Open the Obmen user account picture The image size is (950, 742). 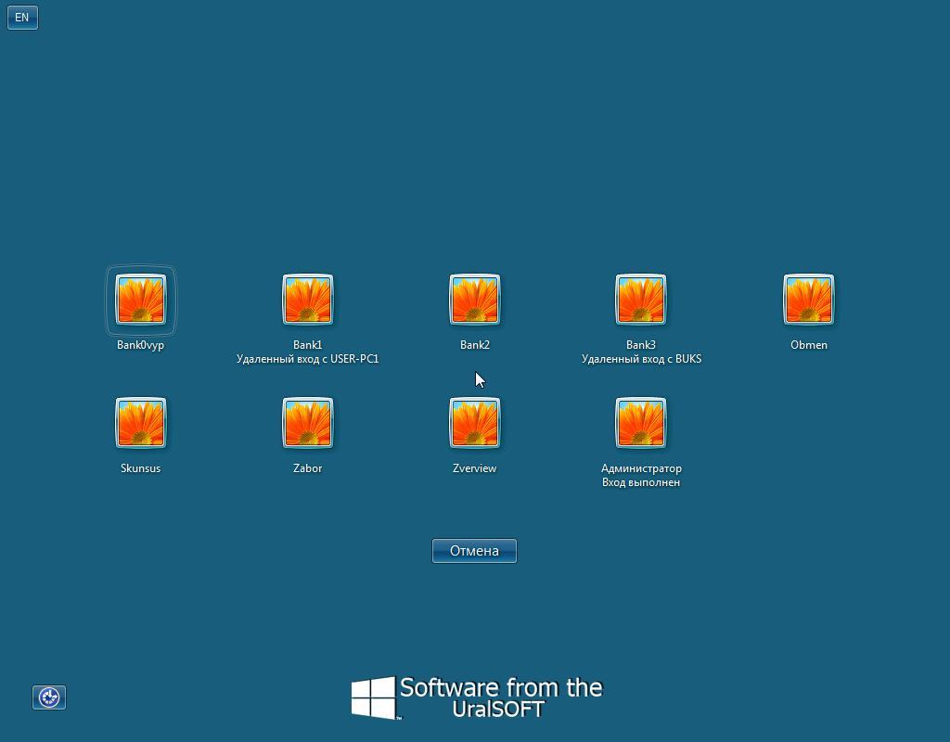(809, 300)
